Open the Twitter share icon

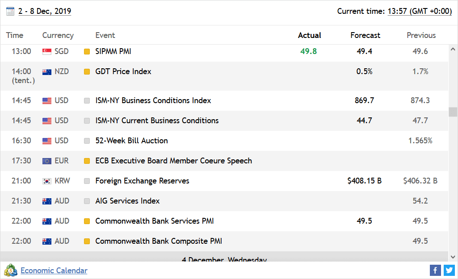click(449, 270)
